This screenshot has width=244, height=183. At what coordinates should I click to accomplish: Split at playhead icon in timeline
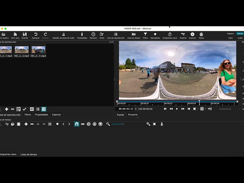click(x=50, y=124)
